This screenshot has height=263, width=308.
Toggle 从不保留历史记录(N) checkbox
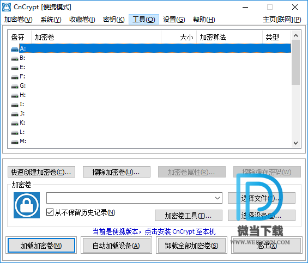pyautogui.click(x=50, y=212)
